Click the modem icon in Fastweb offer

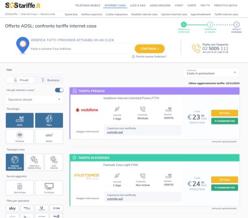[x=169, y=176]
